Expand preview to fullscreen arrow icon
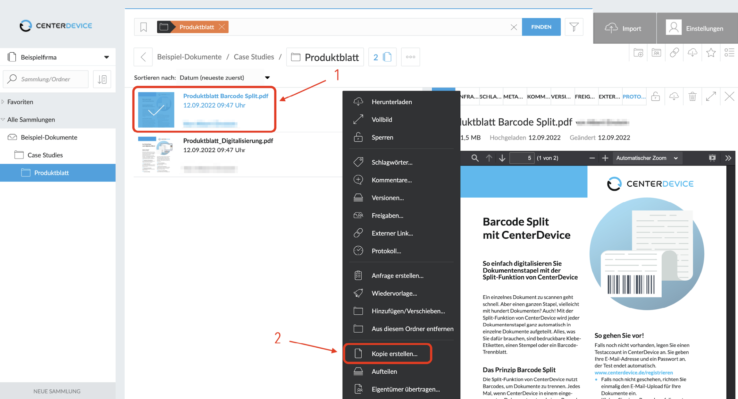The image size is (738, 399). 711,96
